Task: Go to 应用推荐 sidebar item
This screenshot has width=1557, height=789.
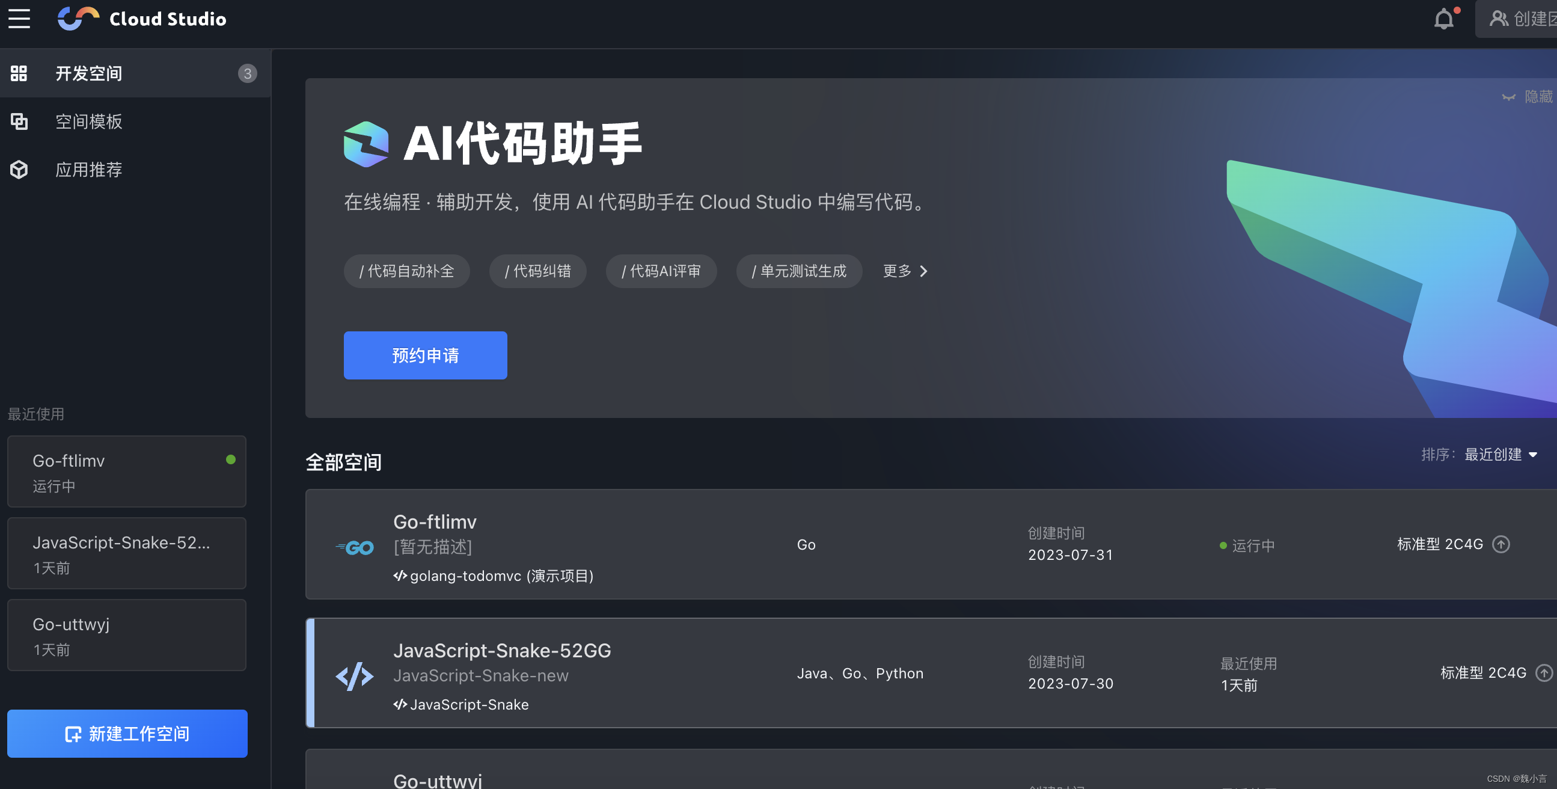Action: (89, 170)
